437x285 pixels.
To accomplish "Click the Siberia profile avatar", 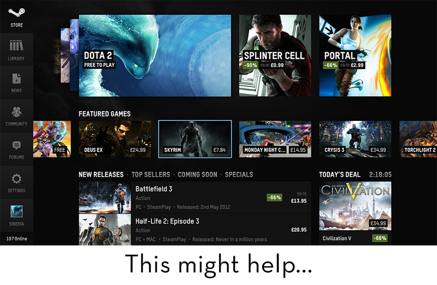I will tap(16, 211).
